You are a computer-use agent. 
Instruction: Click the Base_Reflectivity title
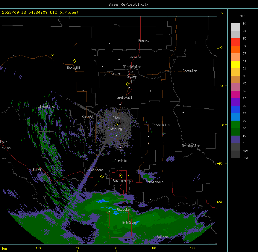tap(129, 4)
